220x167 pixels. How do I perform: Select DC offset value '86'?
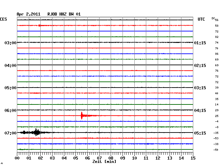217,54
